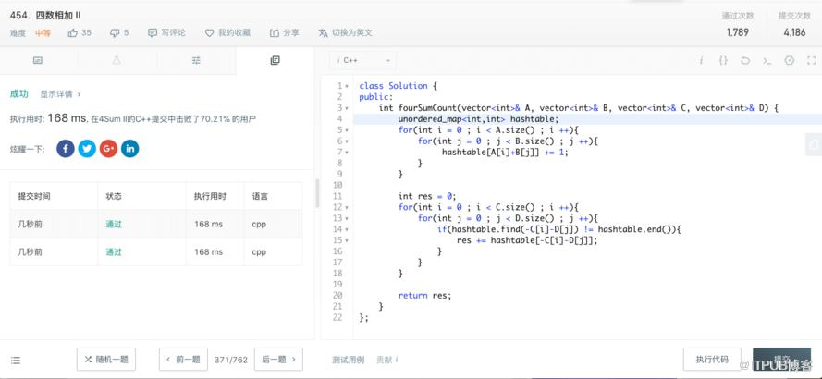Click in code line 4 unordered_map

(x=479, y=119)
